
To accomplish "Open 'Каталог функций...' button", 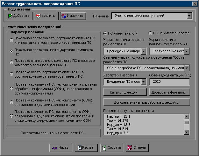I will click(125, 92).
